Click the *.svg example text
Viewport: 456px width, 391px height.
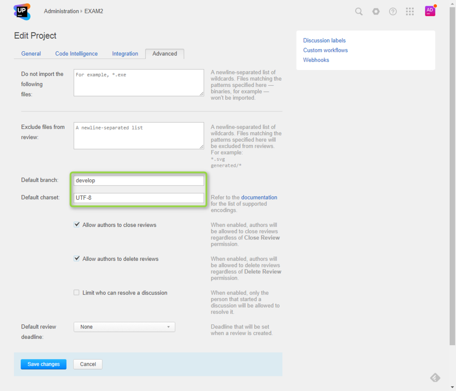click(x=218, y=159)
